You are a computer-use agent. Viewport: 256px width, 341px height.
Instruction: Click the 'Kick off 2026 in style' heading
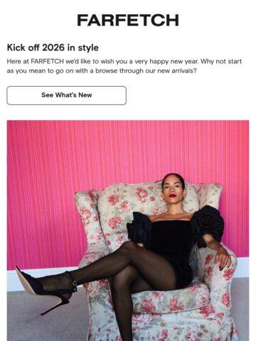click(x=53, y=48)
